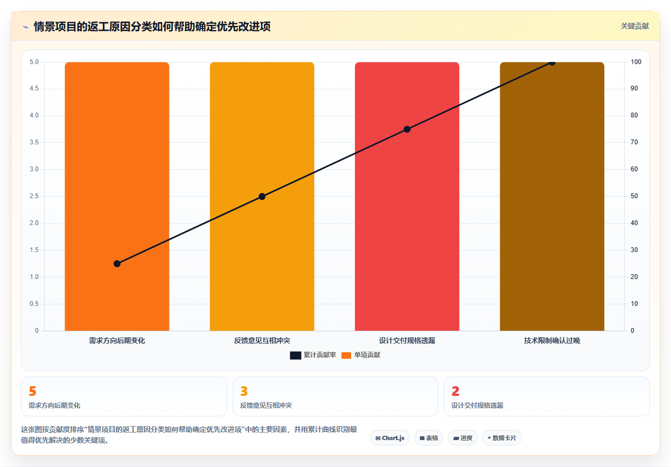Click the left axis value 5.0

34,62
